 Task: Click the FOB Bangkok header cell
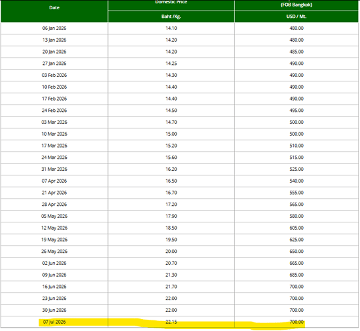coord(296,5)
